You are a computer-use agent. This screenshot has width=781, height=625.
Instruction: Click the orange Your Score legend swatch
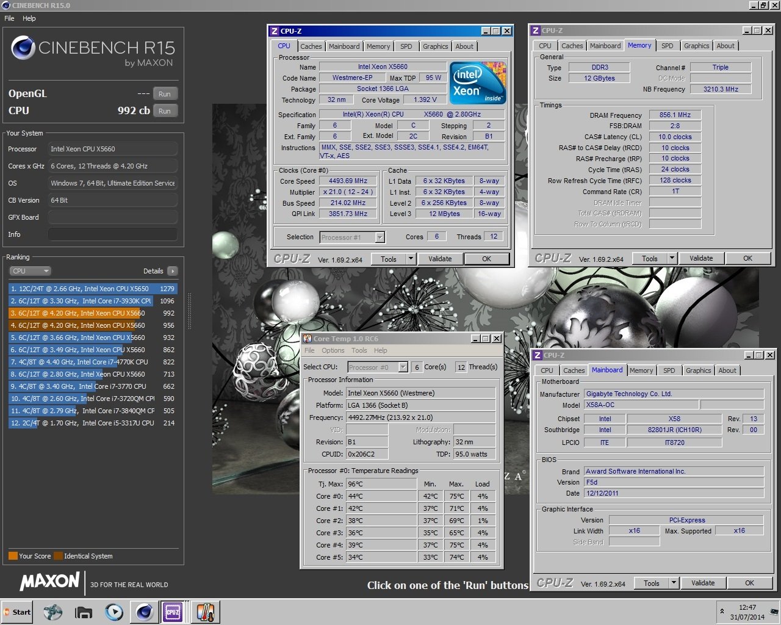pyautogui.click(x=13, y=556)
